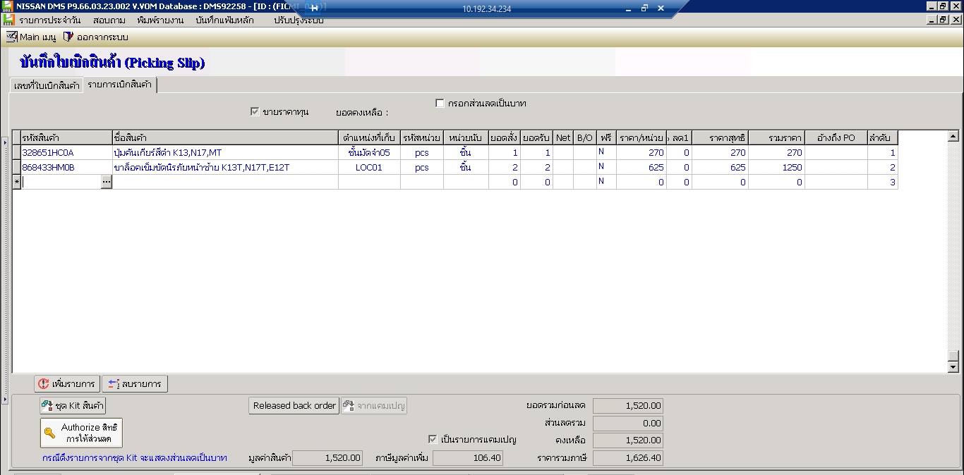Open the พิมพ์รายงาน menu
This screenshot has width=964, height=475.
[x=160, y=20]
